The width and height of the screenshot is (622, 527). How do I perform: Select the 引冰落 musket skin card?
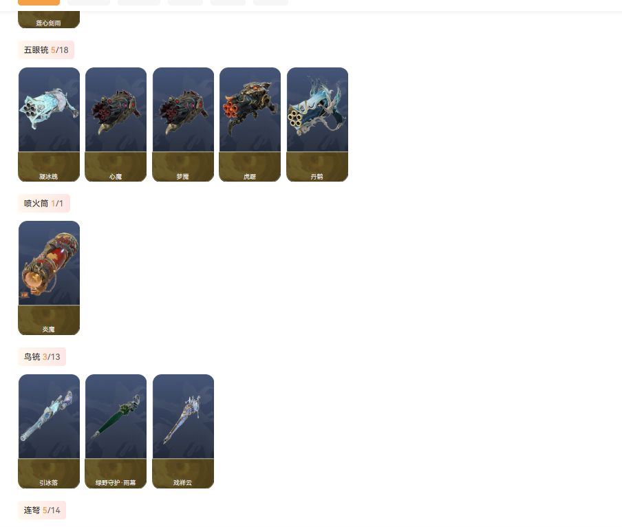(x=49, y=431)
